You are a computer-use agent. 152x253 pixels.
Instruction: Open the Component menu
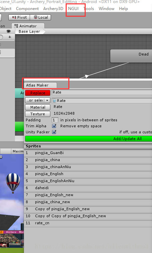coord(27,9)
